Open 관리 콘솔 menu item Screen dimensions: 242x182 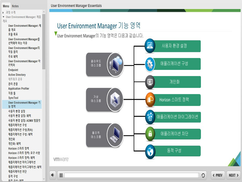[x=13, y=84]
